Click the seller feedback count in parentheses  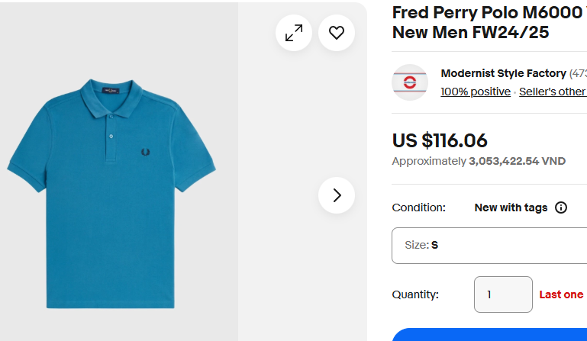pyautogui.click(x=578, y=73)
